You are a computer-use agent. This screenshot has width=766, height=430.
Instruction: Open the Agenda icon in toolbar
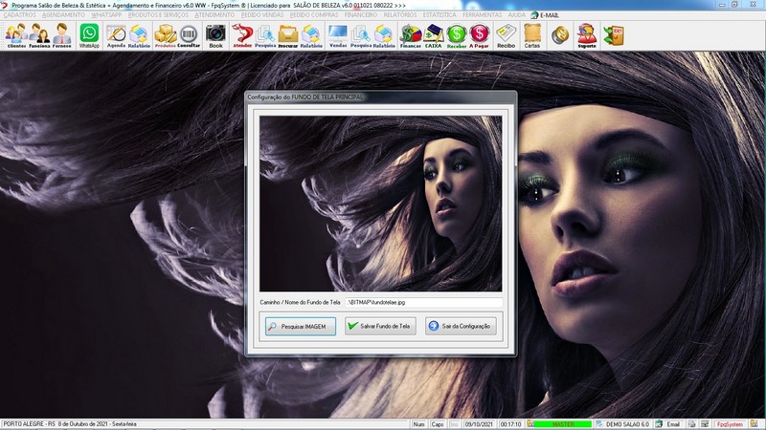point(116,35)
